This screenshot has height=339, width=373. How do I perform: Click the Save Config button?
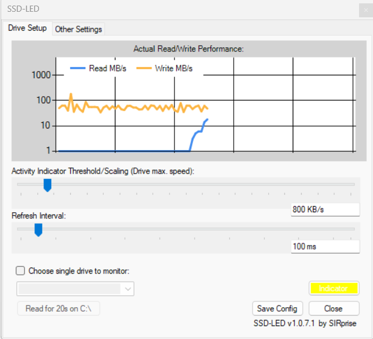coord(277,308)
